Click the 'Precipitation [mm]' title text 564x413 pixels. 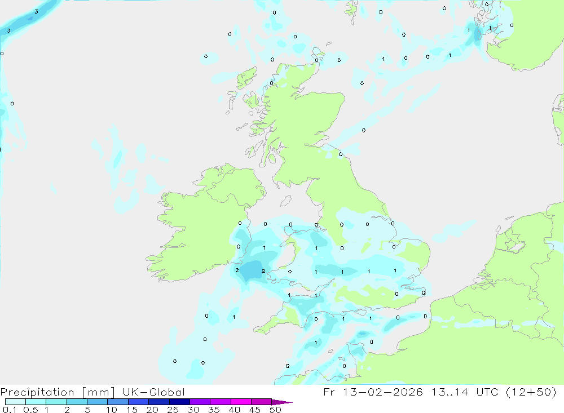pos(58,392)
